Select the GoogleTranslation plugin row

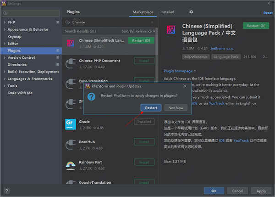(109, 181)
